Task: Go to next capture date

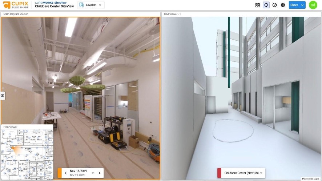Action: (x=100, y=173)
